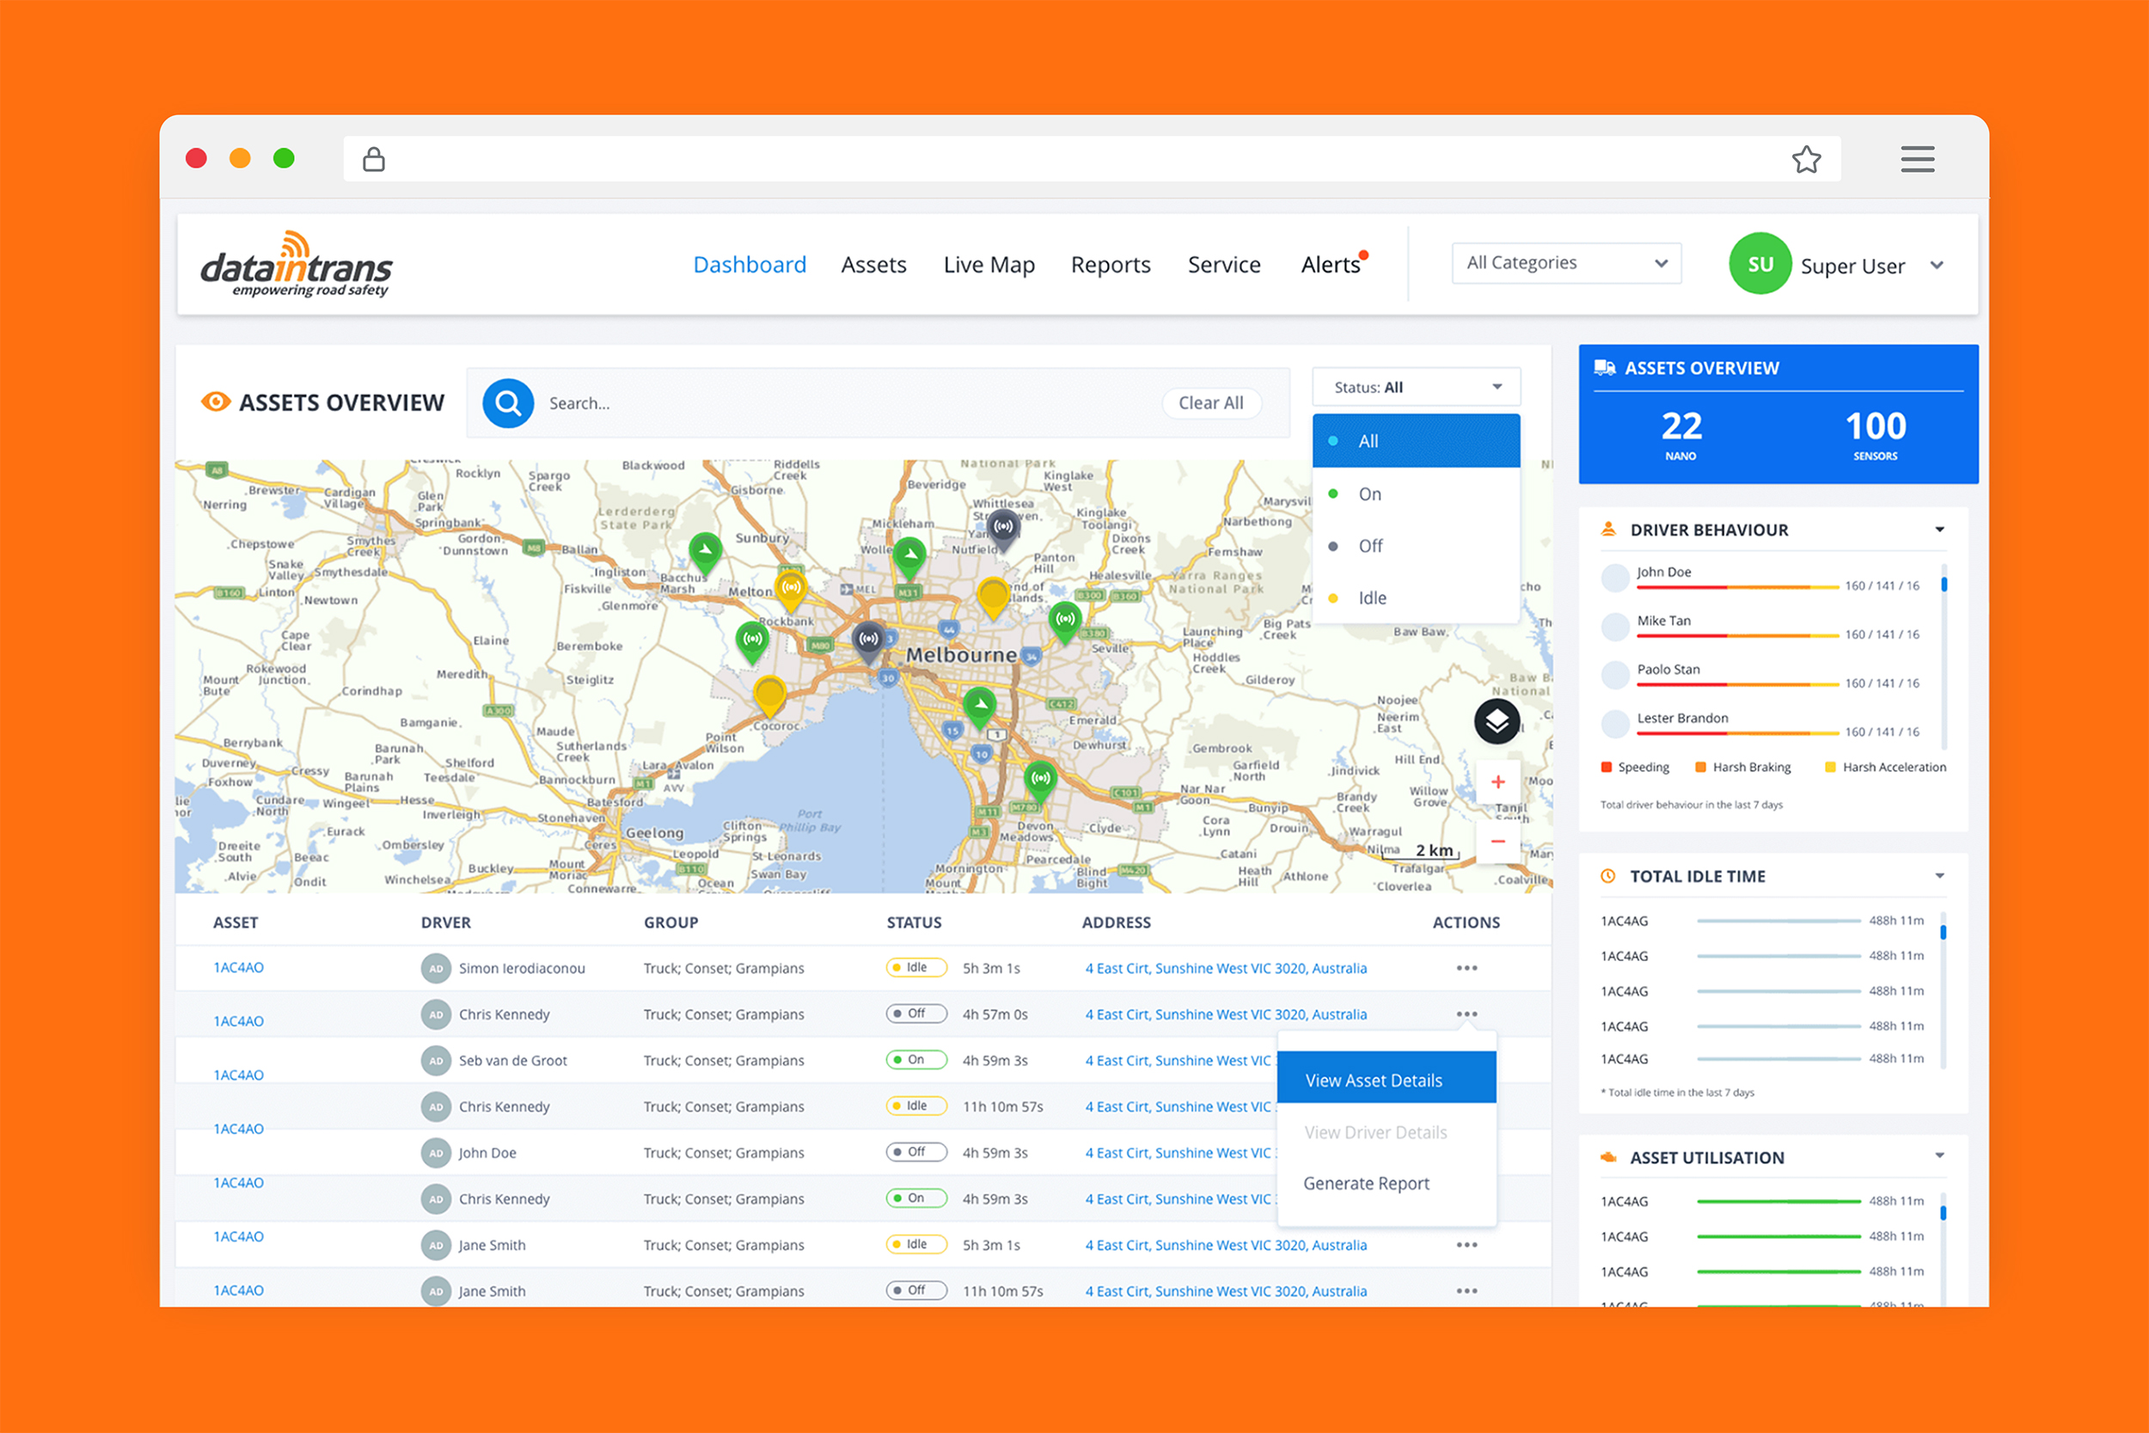The height and width of the screenshot is (1433, 2149).
Task: Choose View Asset Details from context menu
Action: click(1374, 1081)
